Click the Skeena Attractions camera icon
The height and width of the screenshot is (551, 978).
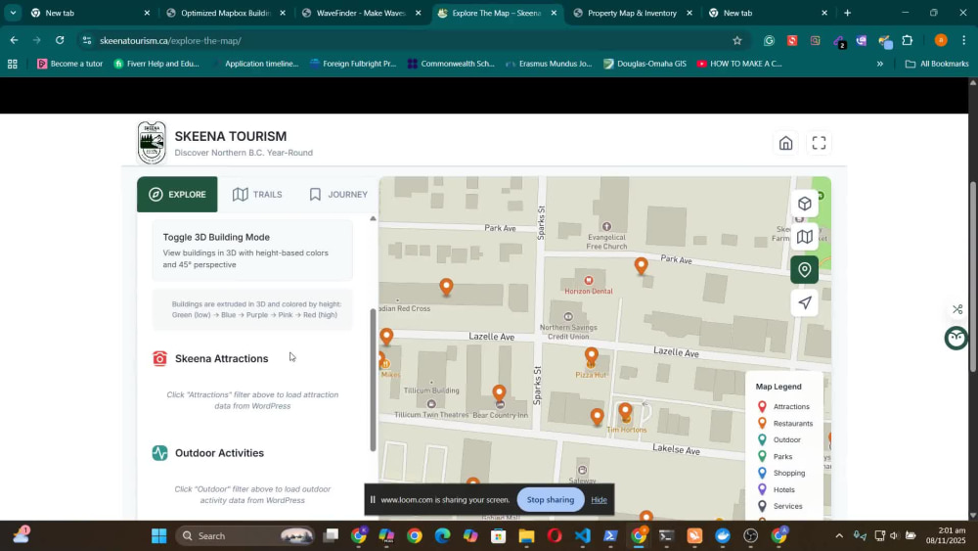[159, 358]
